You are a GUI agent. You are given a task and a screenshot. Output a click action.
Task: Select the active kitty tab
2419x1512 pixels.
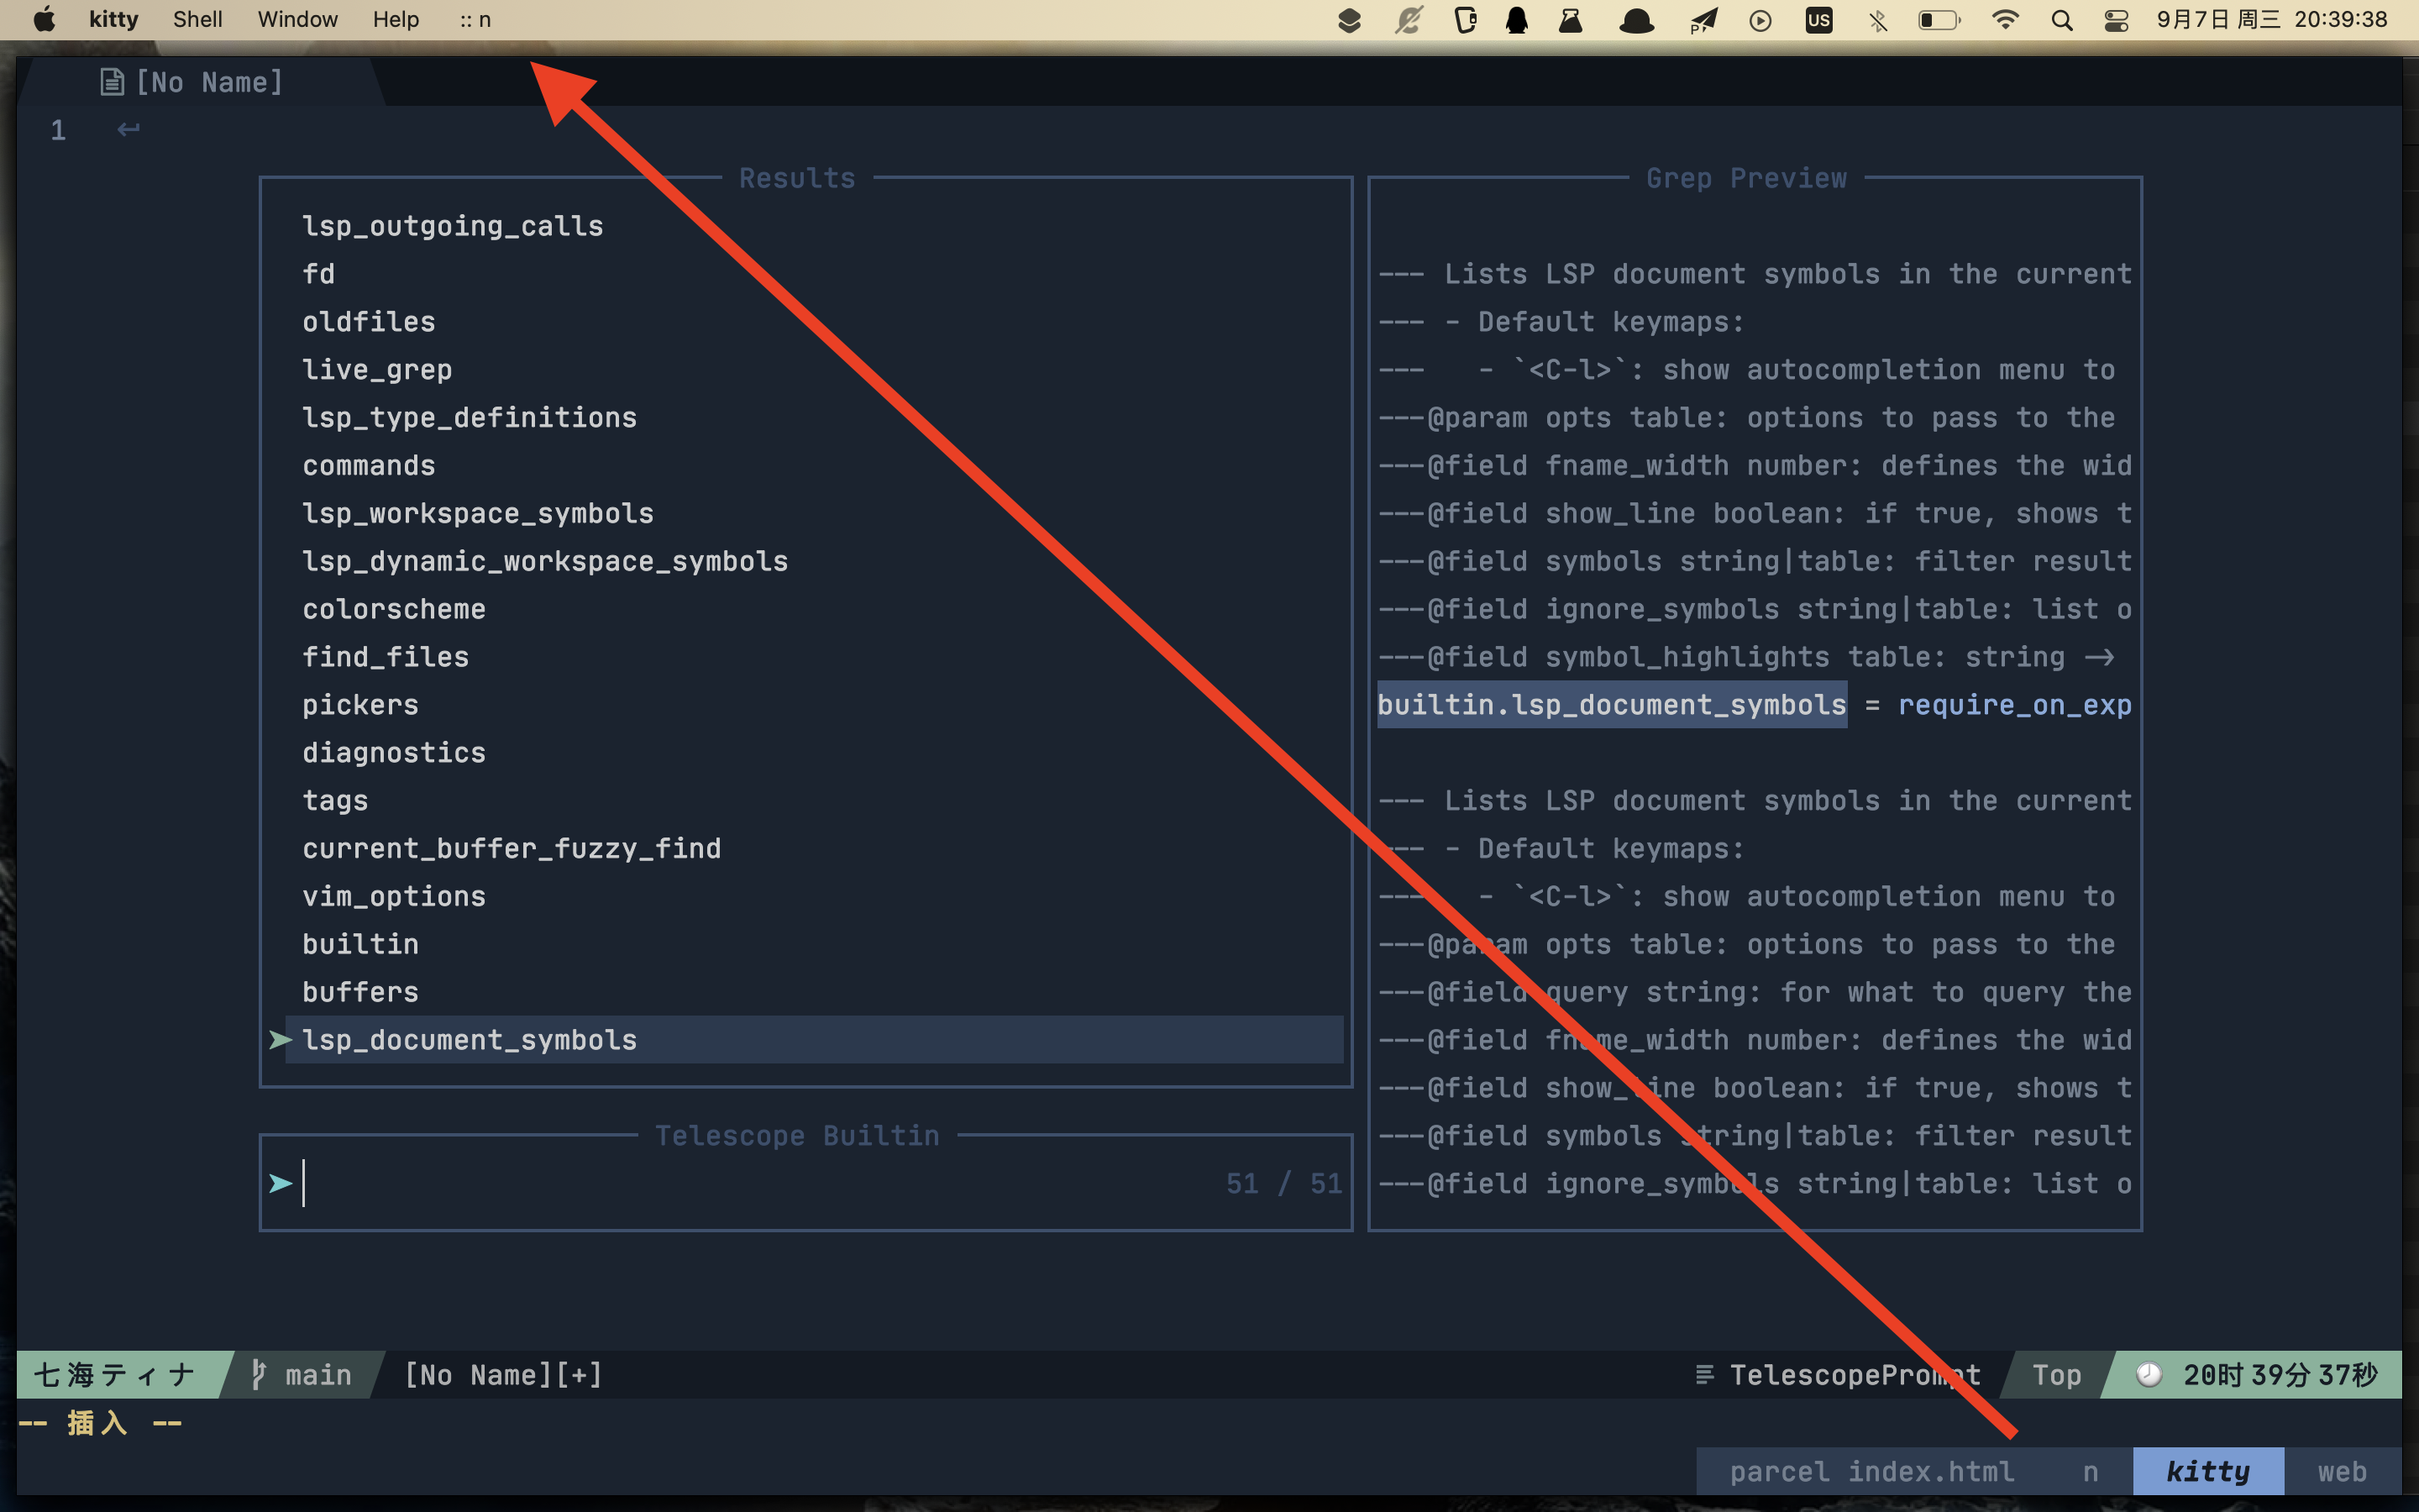(2207, 1472)
